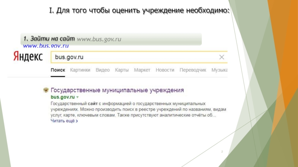Click the coat of arms favicon next to result
The image size is (298, 167).
[46, 90]
